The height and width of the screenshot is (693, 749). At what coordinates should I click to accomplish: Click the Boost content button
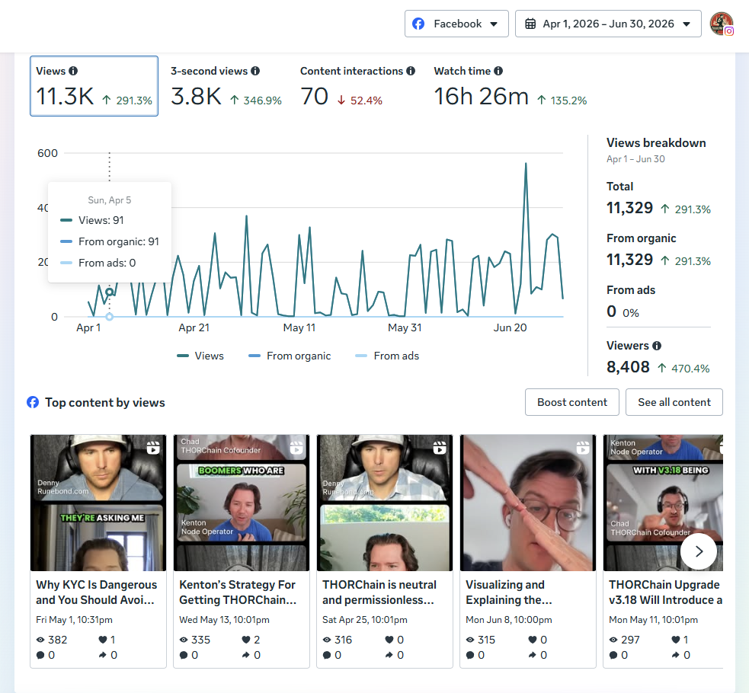click(x=571, y=402)
